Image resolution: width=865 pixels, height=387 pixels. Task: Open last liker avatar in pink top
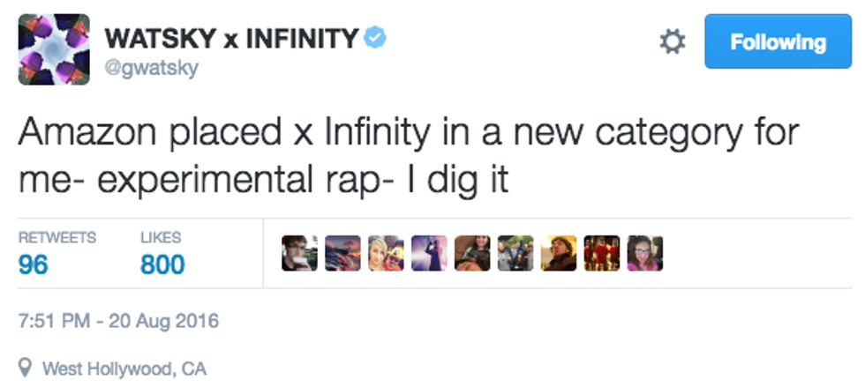(645, 253)
